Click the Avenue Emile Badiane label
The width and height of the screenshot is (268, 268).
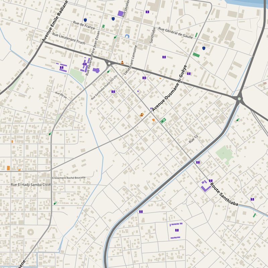pyautogui.click(x=55, y=21)
